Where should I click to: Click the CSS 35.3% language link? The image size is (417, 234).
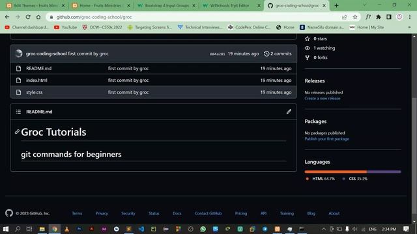tap(358, 179)
